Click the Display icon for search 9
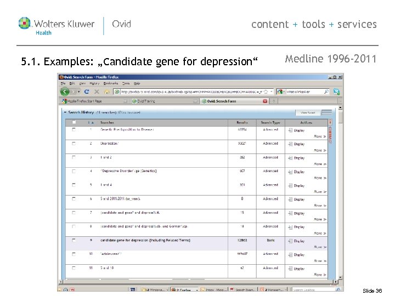Image resolution: width=395 pixels, height=296 pixels. (290, 241)
